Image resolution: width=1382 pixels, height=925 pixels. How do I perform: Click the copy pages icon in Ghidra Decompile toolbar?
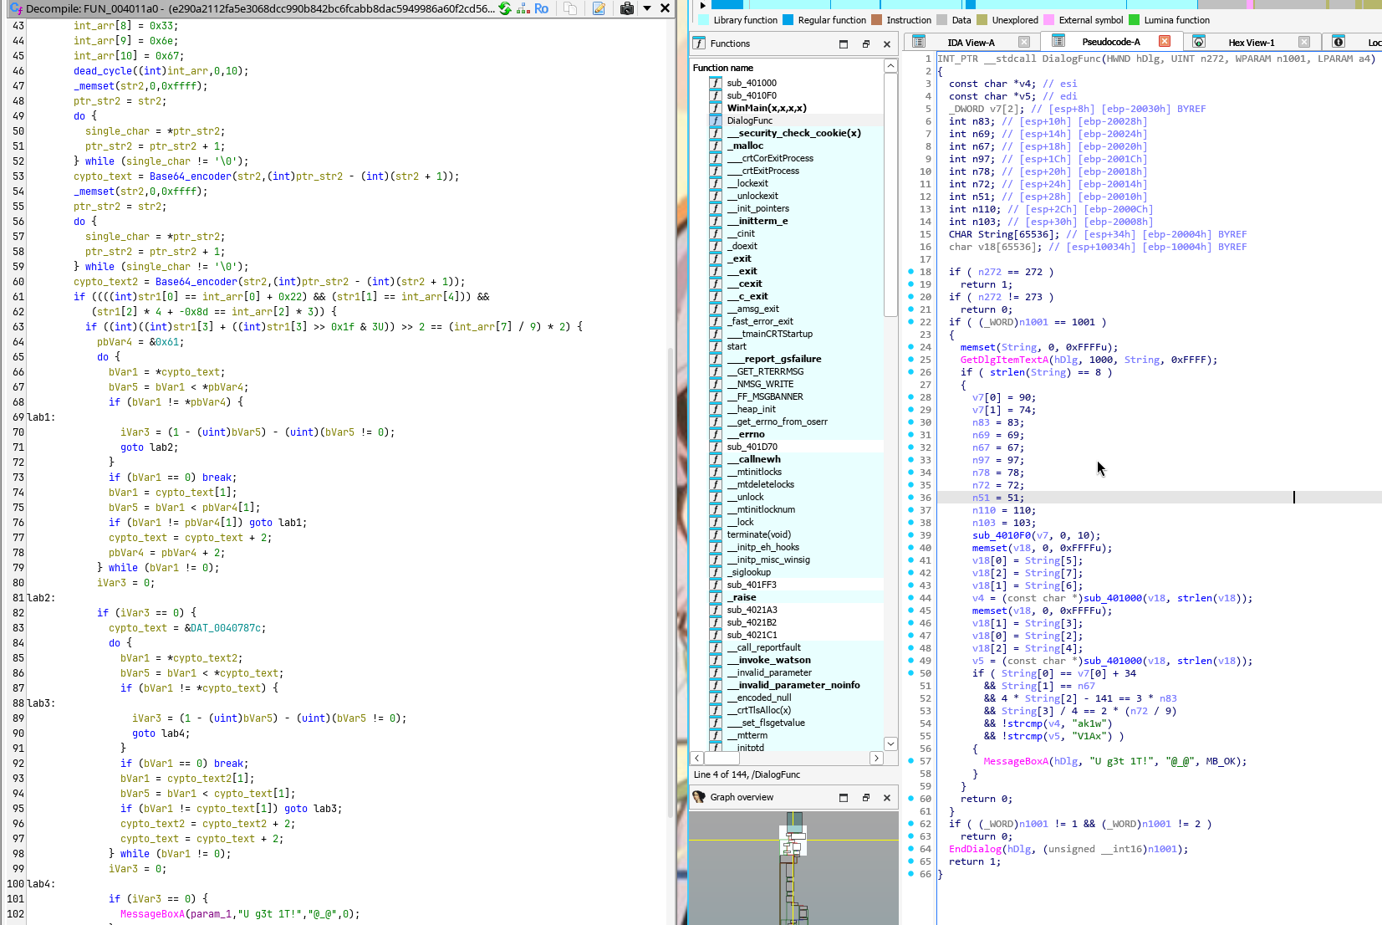[x=570, y=8]
